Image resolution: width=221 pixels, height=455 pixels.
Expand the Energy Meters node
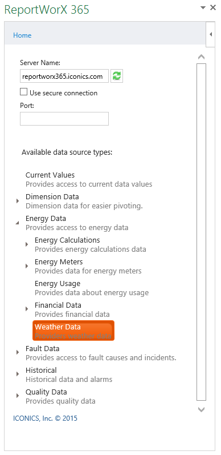pyautogui.click(x=27, y=266)
